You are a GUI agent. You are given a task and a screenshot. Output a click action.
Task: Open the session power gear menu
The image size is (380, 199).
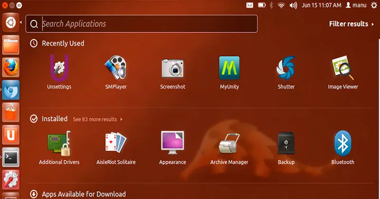(374, 5)
